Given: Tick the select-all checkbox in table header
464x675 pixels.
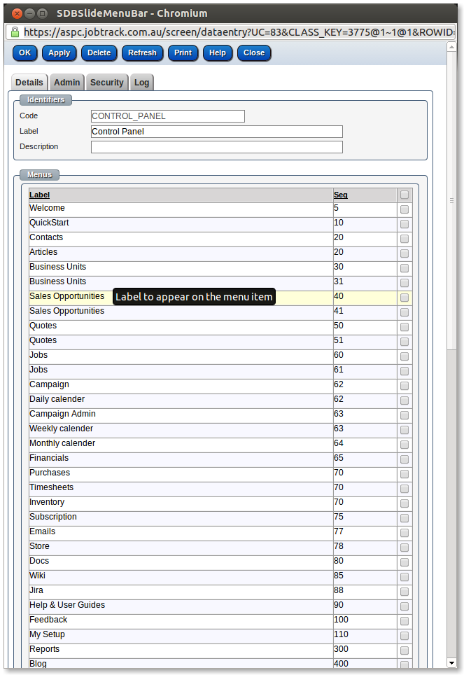Looking at the screenshot, I should pos(404,195).
